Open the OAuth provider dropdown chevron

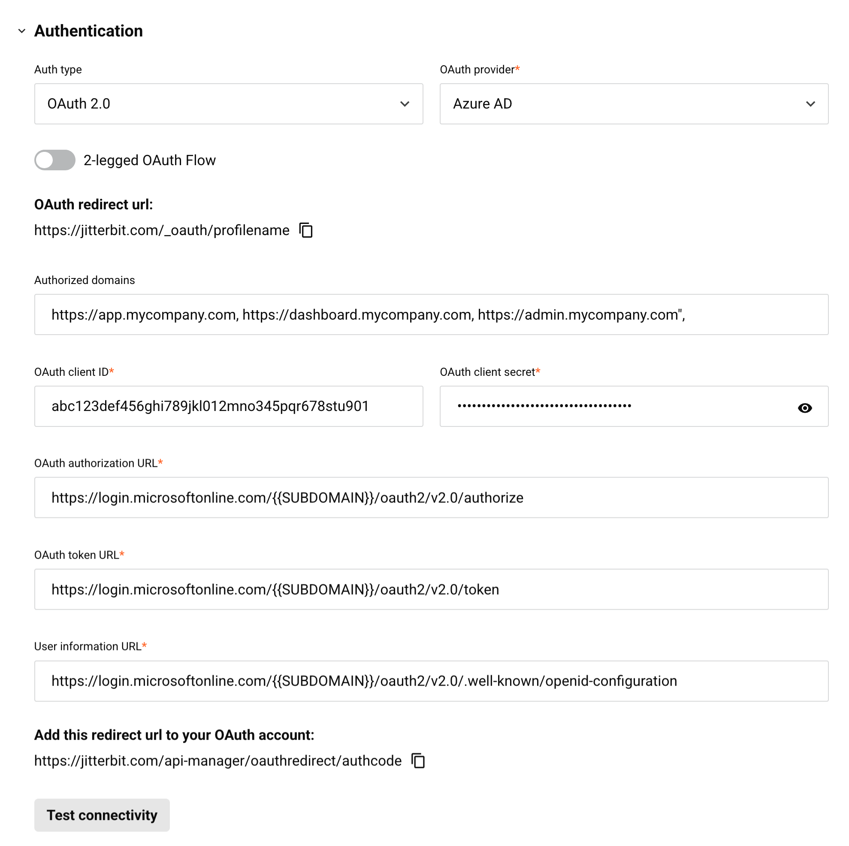[x=811, y=104]
